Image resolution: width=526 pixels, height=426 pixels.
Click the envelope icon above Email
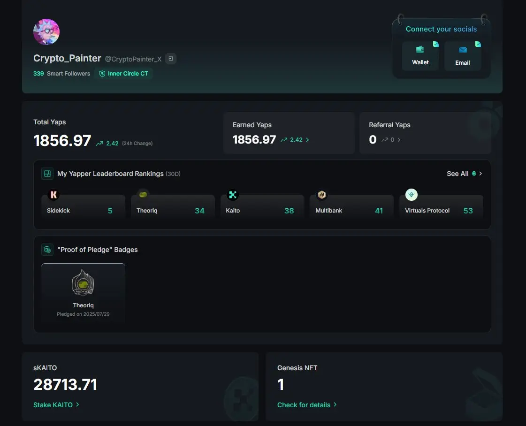pyautogui.click(x=463, y=50)
